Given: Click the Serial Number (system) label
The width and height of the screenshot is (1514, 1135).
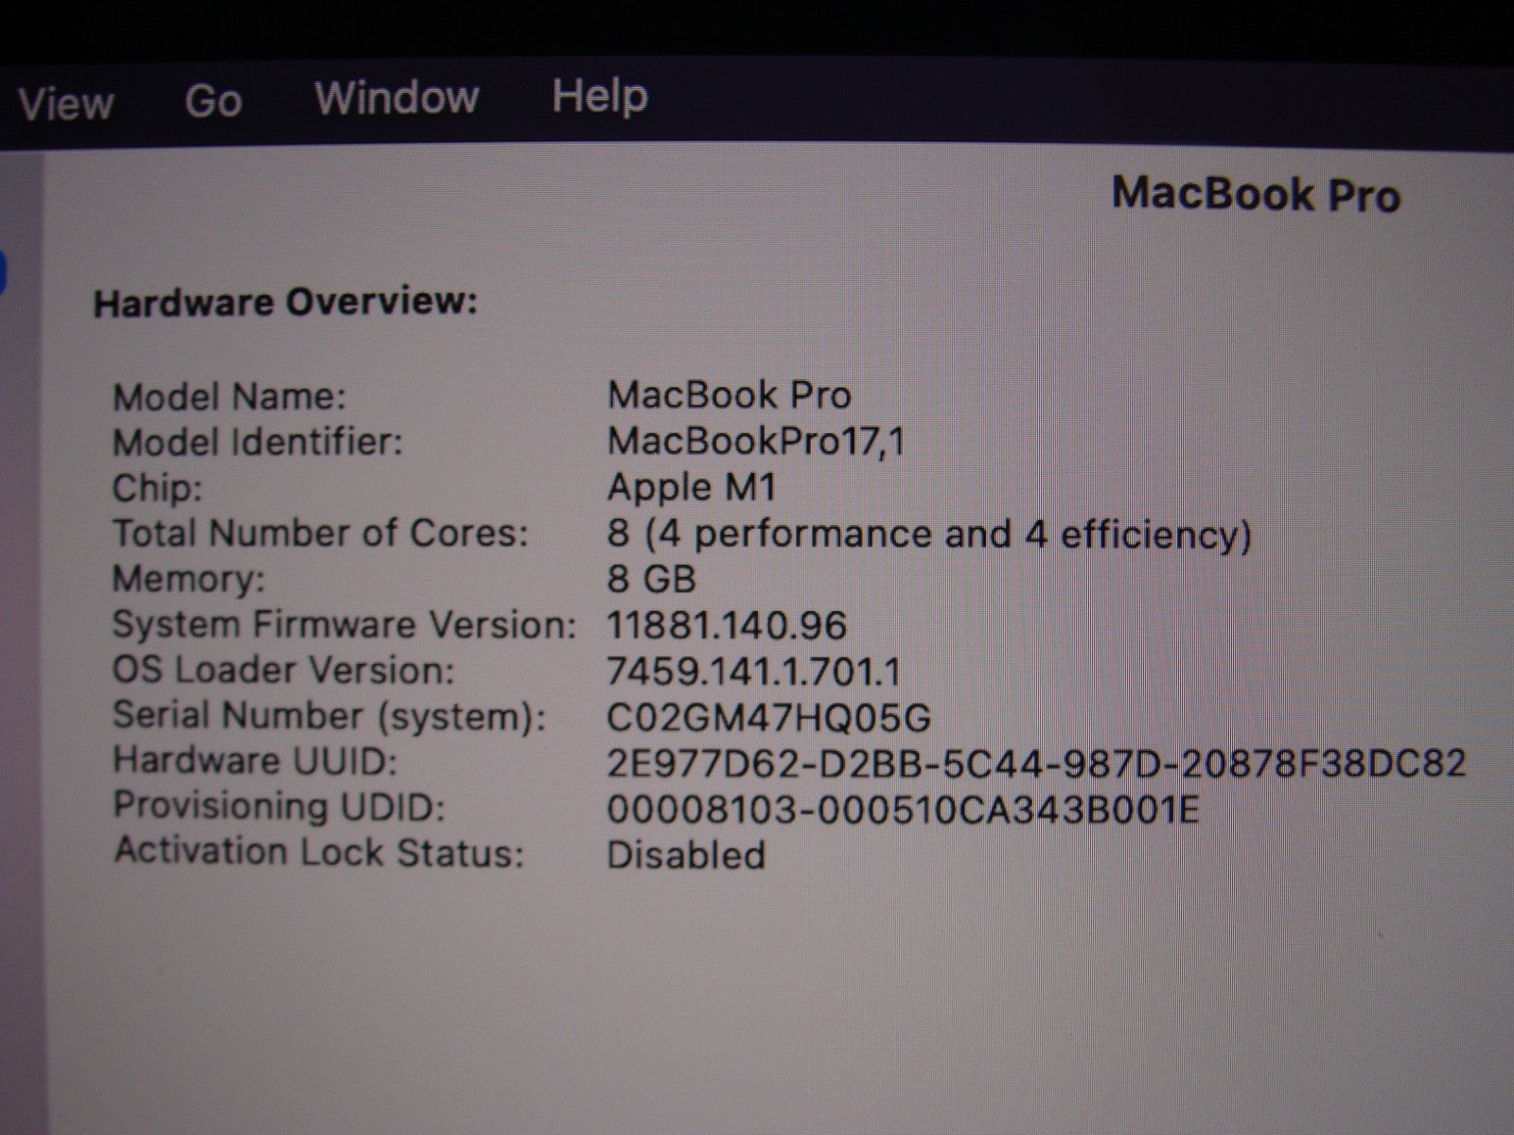Looking at the screenshot, I should coord(329,716).
